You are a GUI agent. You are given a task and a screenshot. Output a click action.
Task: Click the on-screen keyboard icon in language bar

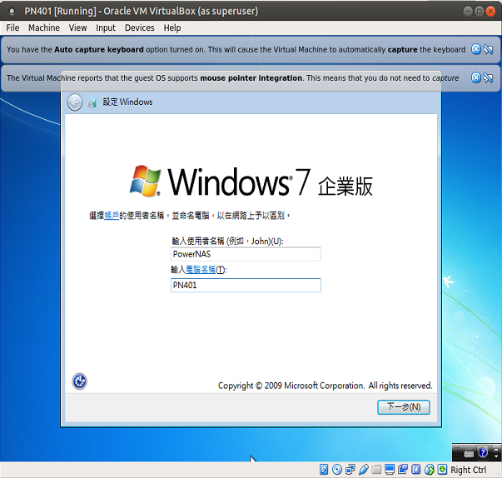click(x=469, y=453)
